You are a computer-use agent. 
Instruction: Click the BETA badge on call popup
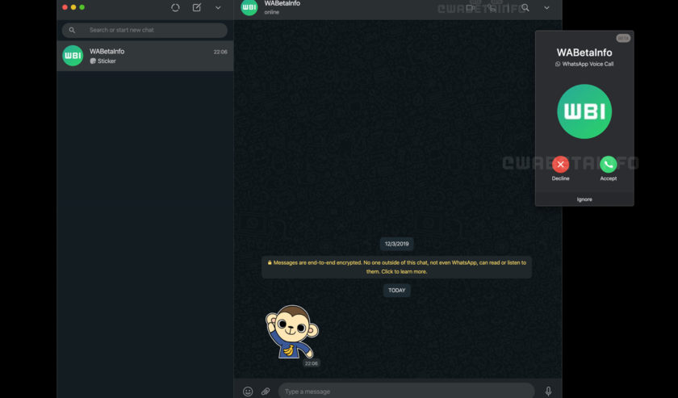point(623,38)
